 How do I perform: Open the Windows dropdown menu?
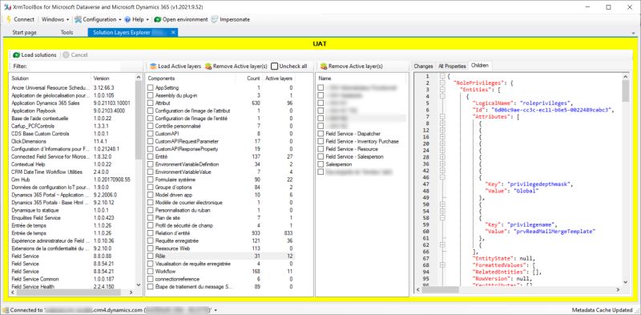54,19
